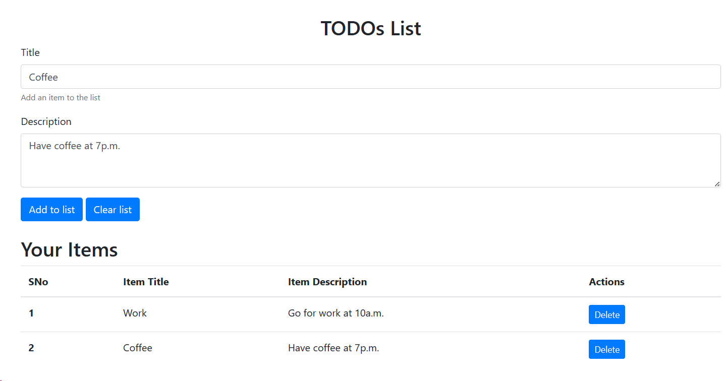Click the Description field label
The width and height of the screenshot is (726, 381).
coord(46,121)
